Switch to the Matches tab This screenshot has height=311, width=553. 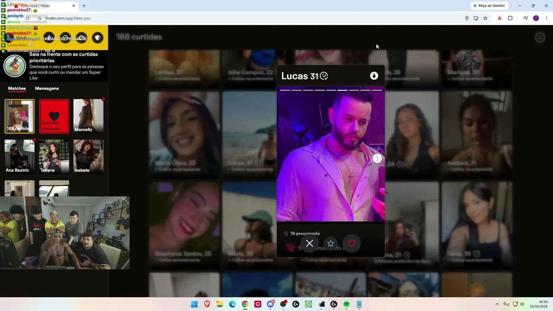pyautogui.click(x=17, y=89)
